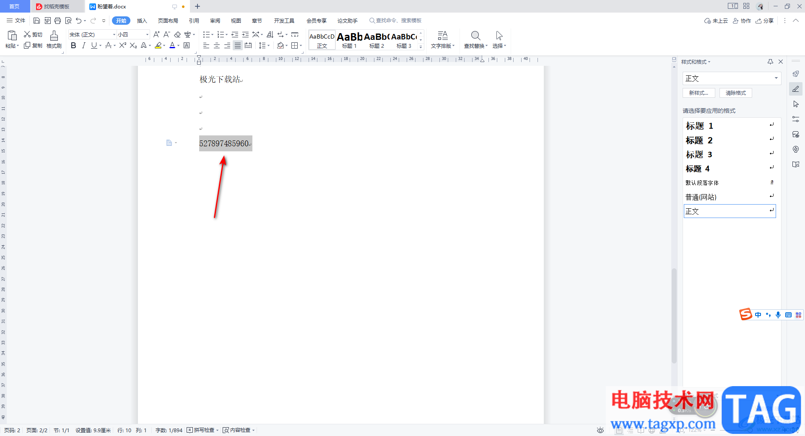Viewport: 805px width, 436px height.
Task: Open the current style dropdown 正文 in pane
Action: pyautogui.click(x=776, y=78)
